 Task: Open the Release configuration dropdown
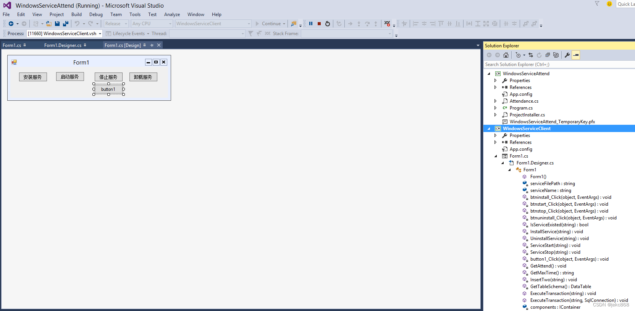[116, 24]
